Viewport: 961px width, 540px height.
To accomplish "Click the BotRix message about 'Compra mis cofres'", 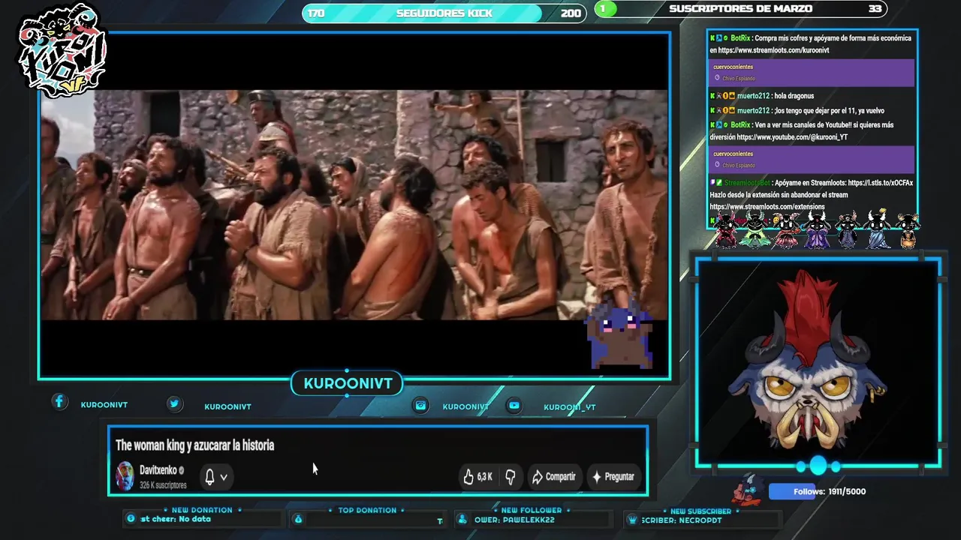I will click(x=811, y=44).
